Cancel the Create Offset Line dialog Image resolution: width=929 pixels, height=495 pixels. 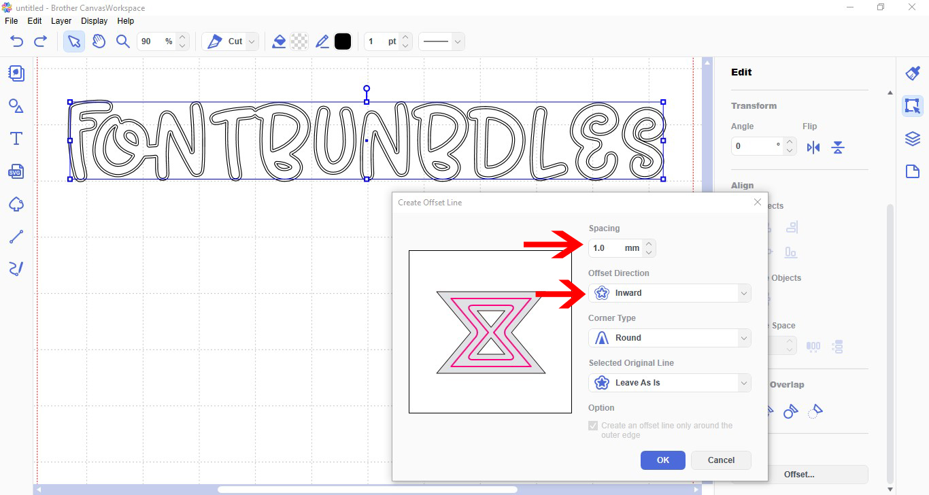[721, 460]
